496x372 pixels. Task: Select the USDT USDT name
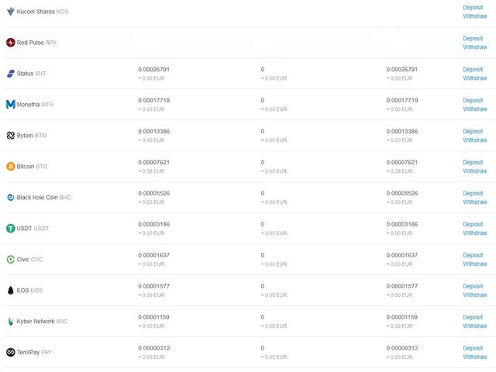(33, 229)
